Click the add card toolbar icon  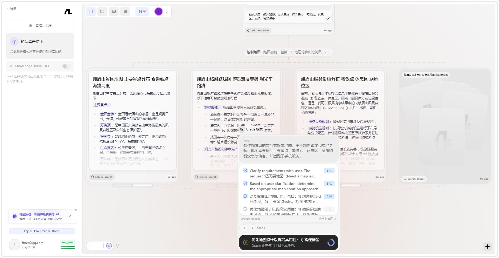(114, 11)
